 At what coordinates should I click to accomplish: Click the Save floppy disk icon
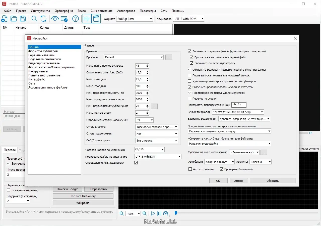pos(23,19)
